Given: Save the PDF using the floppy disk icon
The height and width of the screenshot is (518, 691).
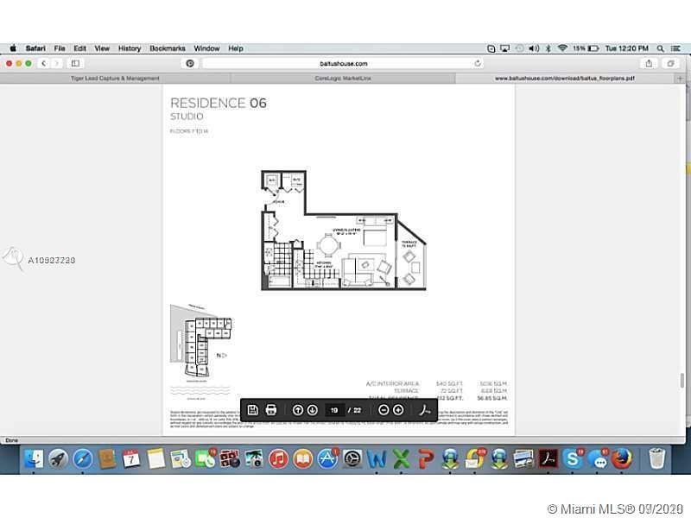Looking at the screenshot, I should [x=253, y=410].
